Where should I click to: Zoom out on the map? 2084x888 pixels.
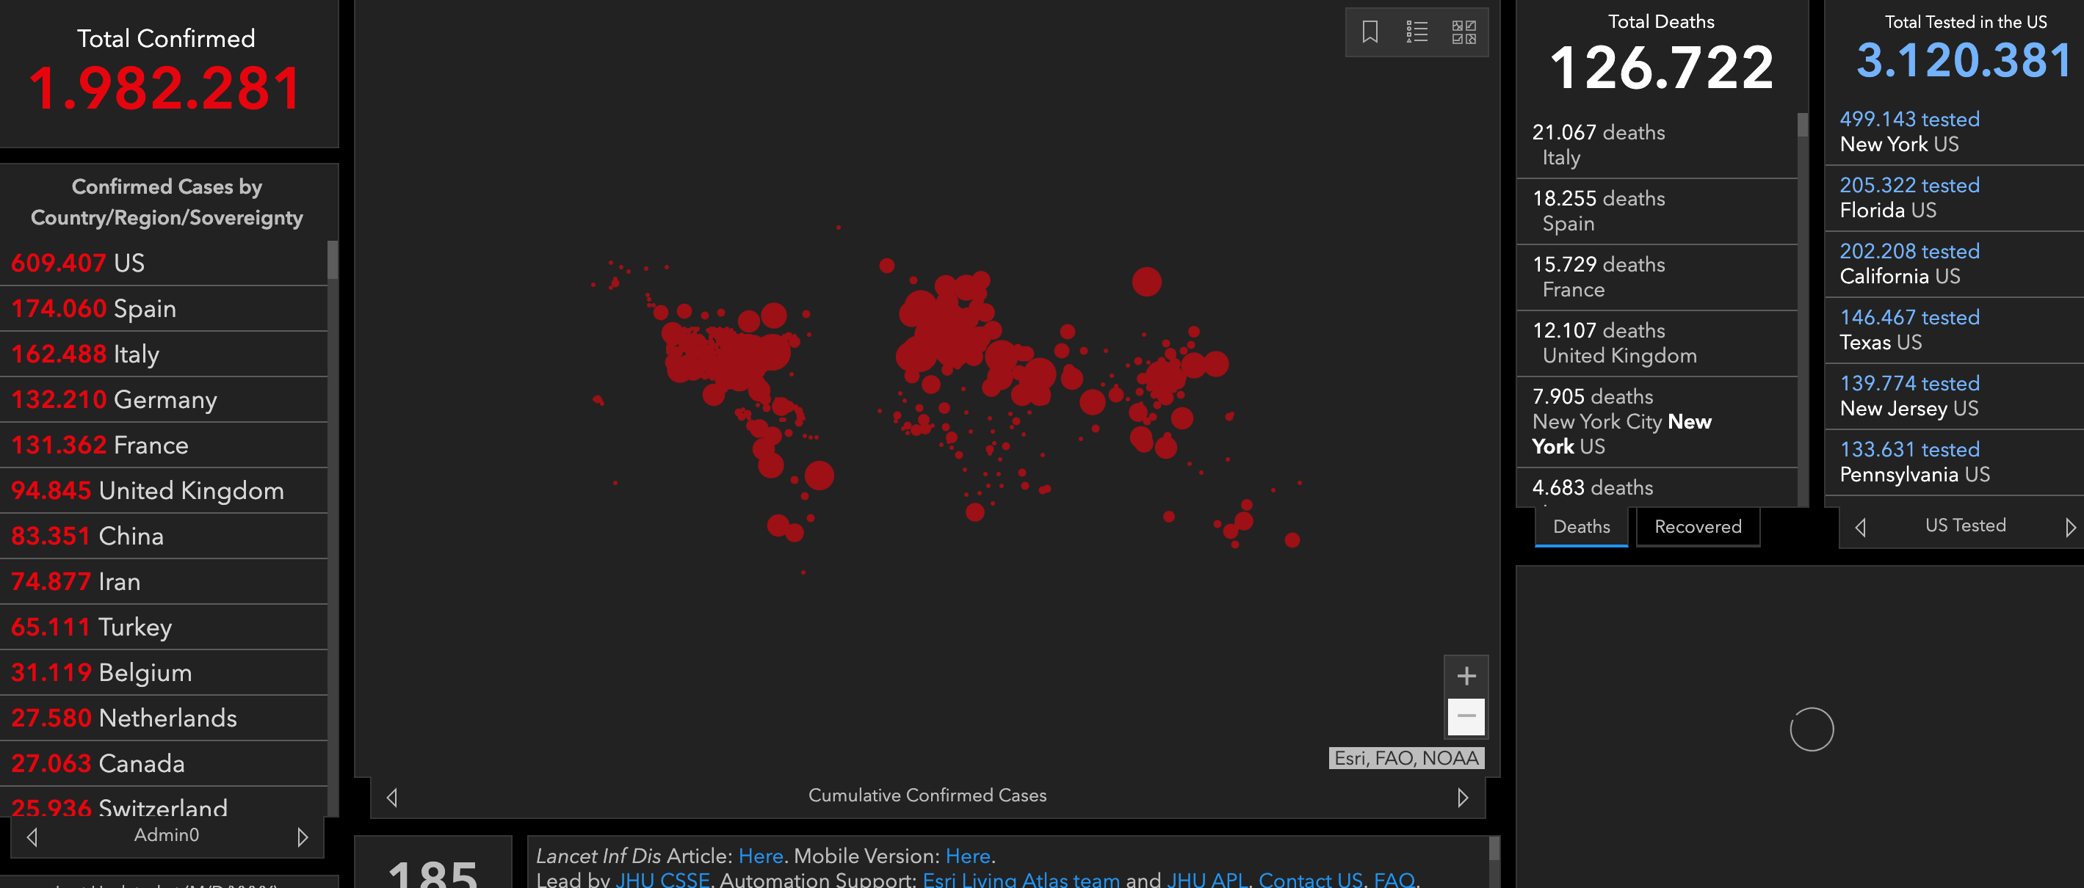pyautogui.click(x=1466, y=716)
